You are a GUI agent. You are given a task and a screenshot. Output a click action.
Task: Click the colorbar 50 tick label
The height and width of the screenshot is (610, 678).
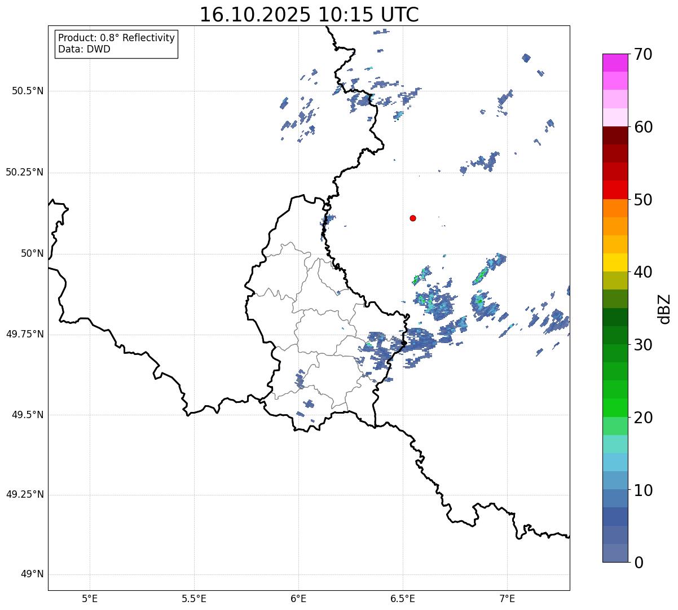(643, 200)
